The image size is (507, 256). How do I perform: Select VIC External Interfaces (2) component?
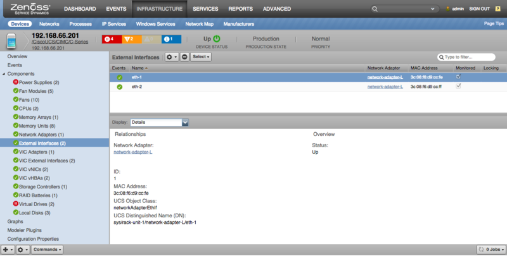click(x=47, y=161)
